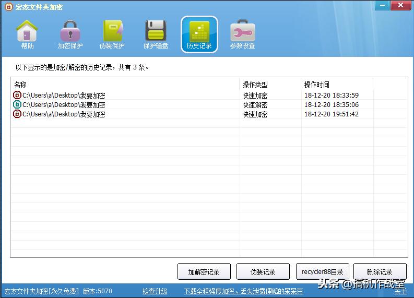Show 伪装记录 history
Image resolution: width=414 pixels, height=298 pixels.
[263, 272]
